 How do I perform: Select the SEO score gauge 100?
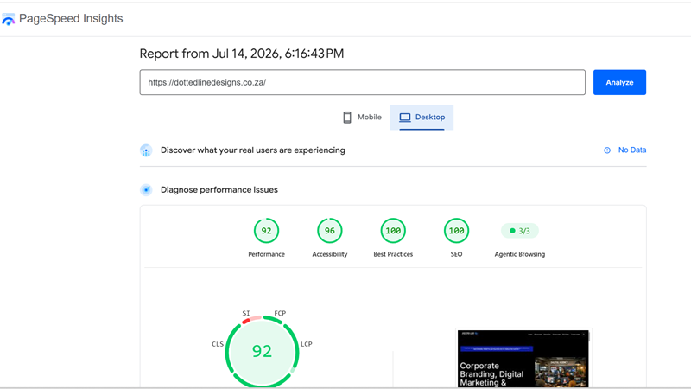[456, 231]
